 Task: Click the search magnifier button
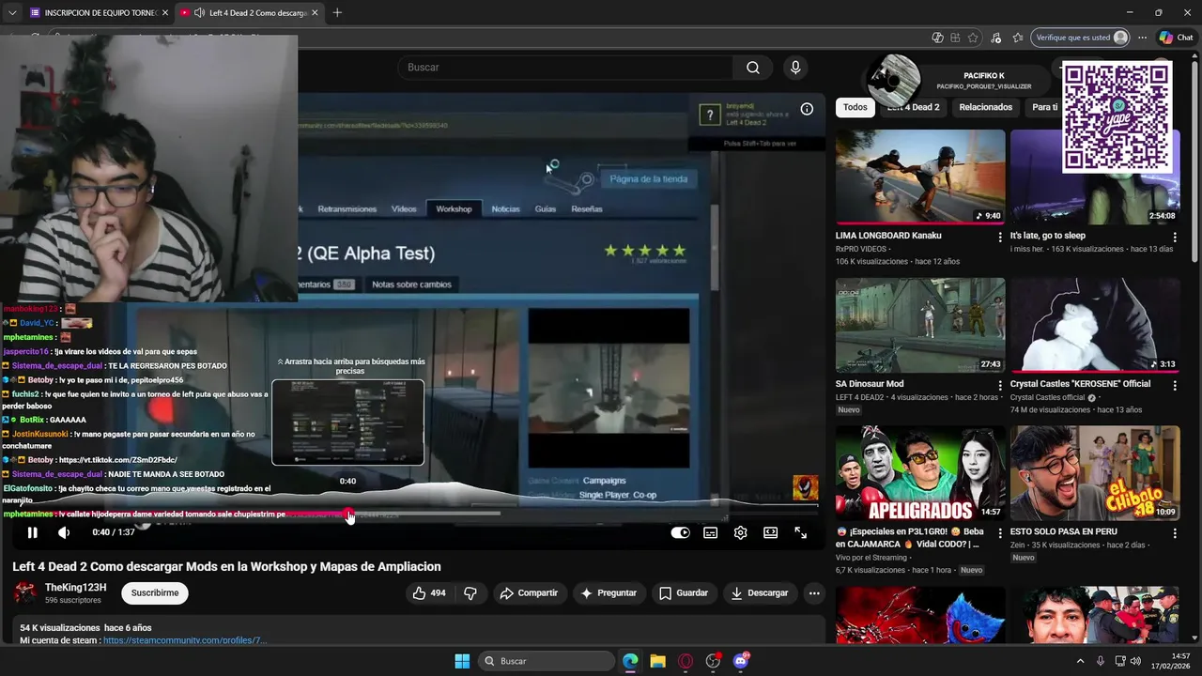tap(753, 68)
